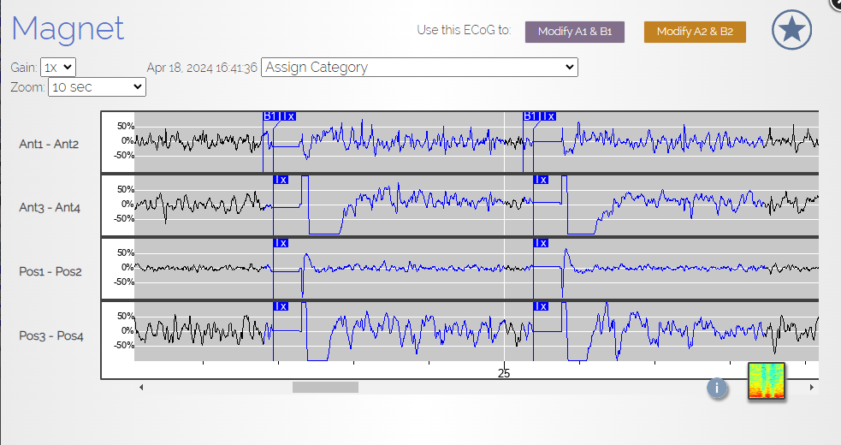This screenshot has height=445, width=841.
Task: Click second Tx marker on Pos1 - Pos2
Action: (541, 243)
